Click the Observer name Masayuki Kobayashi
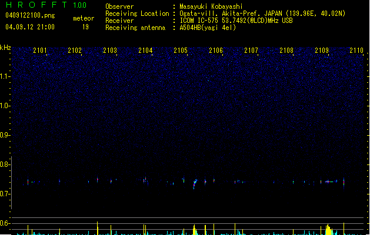Screen dimensions: 370x235 (x=211, y=6)
